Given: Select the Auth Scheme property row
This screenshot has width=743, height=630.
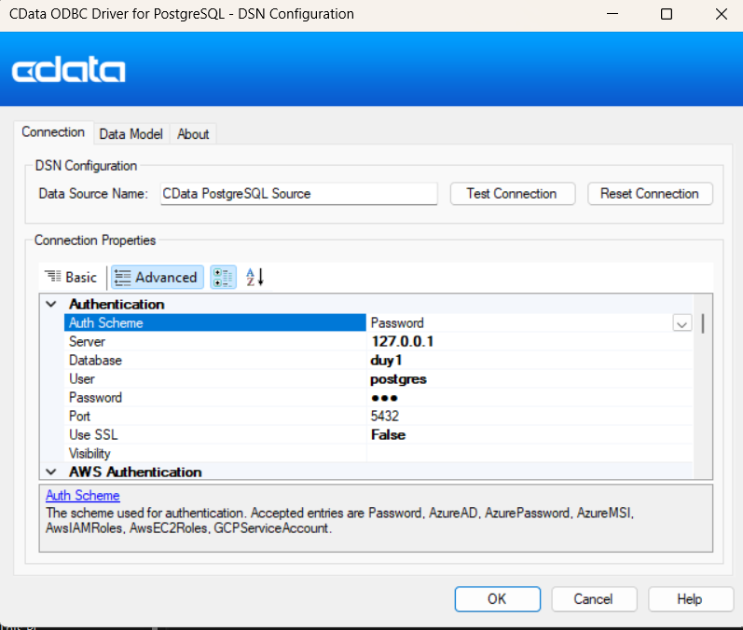Looking at the screenshot, I should tap(215, 323).
